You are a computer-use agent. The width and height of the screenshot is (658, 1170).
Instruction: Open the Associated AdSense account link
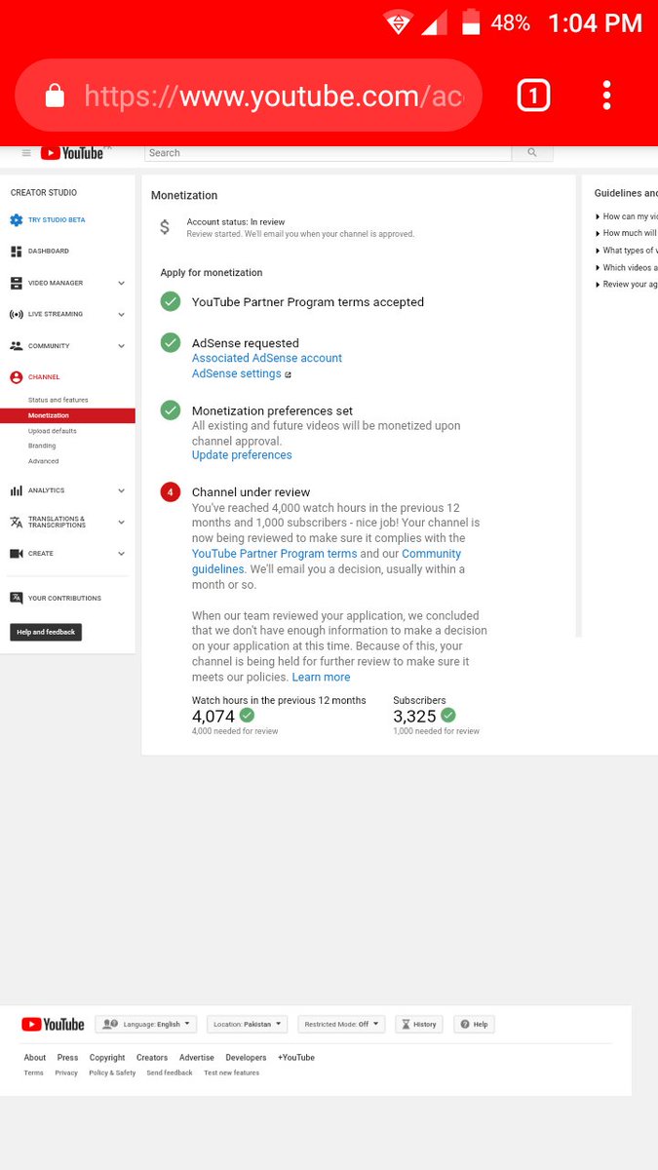[267, 358]
